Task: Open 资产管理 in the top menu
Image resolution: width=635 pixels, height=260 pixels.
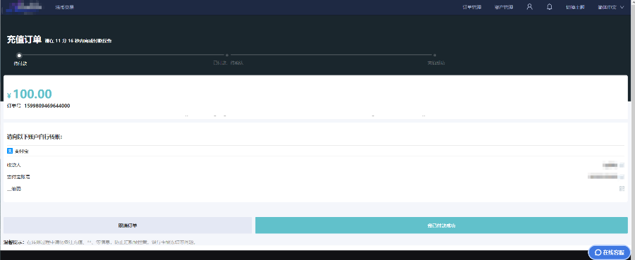Action: tap(504, 7)
